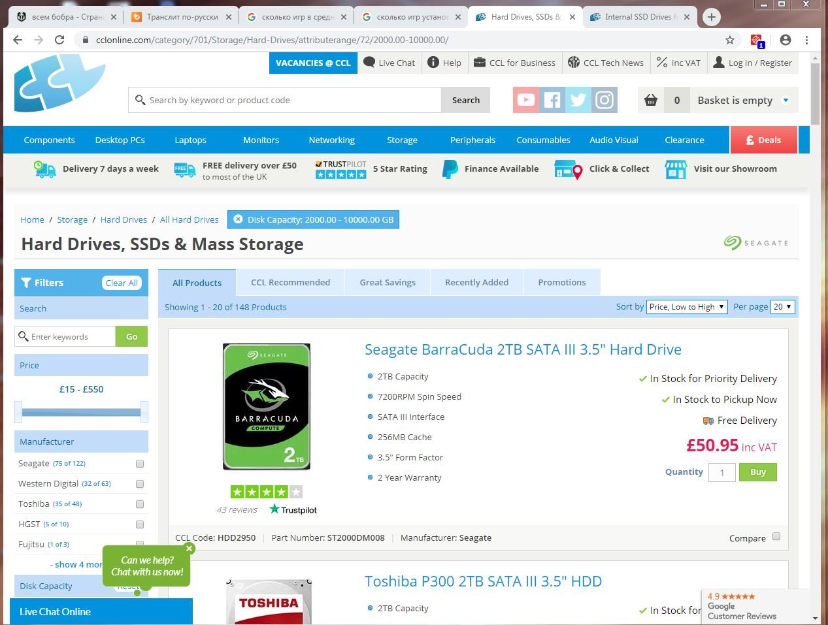Tick the Seagate manufacturer checkbox
Image resolution: width=828 pixels, height=625 pixels.
(139, 464)
